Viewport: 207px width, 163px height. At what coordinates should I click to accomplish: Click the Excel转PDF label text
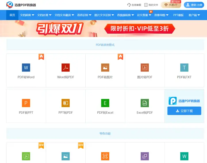(x=145, y=112)
